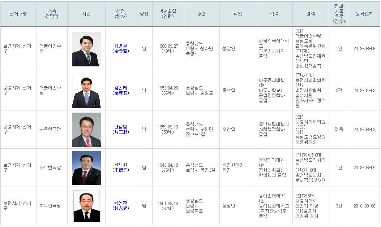Click the 사진 column header
The image size is (381, 227).
point(86,14)
